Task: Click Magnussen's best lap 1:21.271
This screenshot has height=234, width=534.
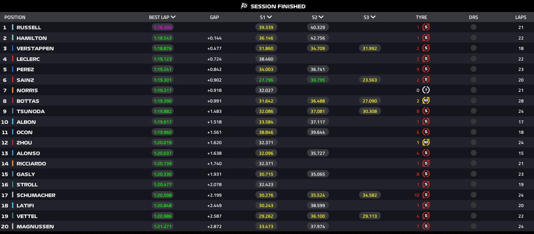Action: 162,226
